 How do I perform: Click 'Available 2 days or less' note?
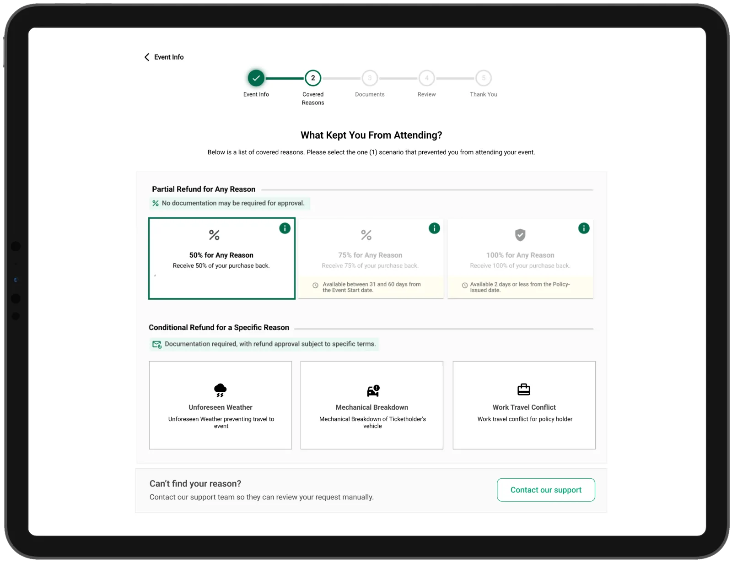[520, 287]
